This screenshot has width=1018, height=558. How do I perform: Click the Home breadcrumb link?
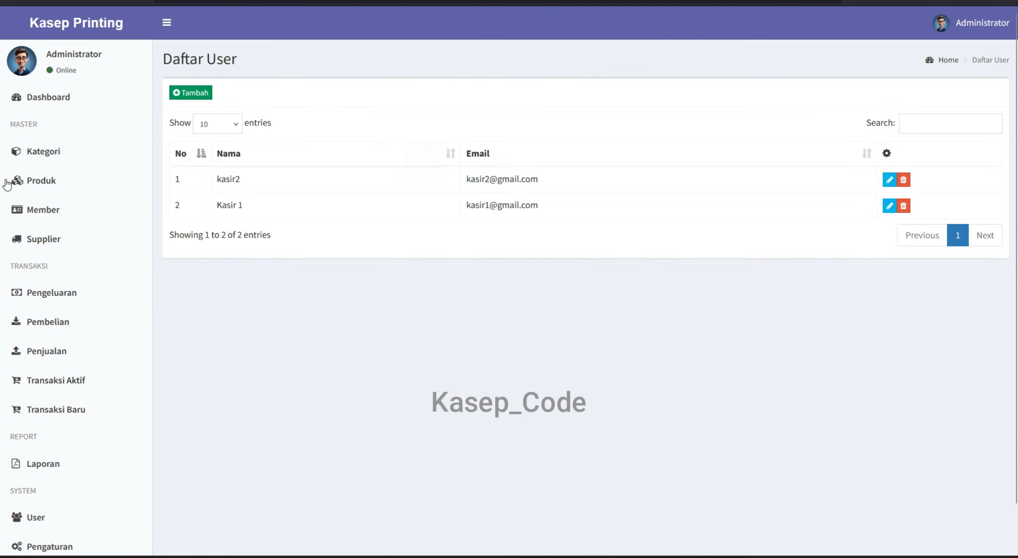(948, 60)
